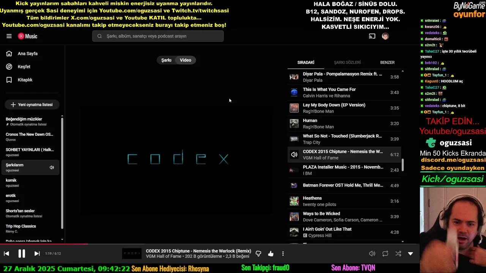Play This Is What You Came For

click(344, 93)
